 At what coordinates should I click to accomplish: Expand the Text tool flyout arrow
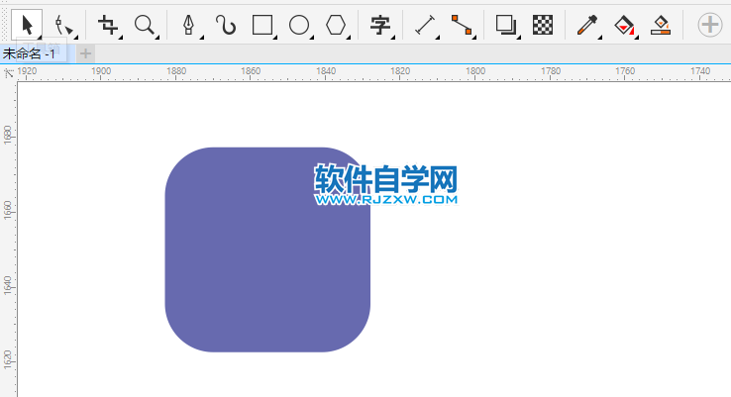click(x=393, y=37)
